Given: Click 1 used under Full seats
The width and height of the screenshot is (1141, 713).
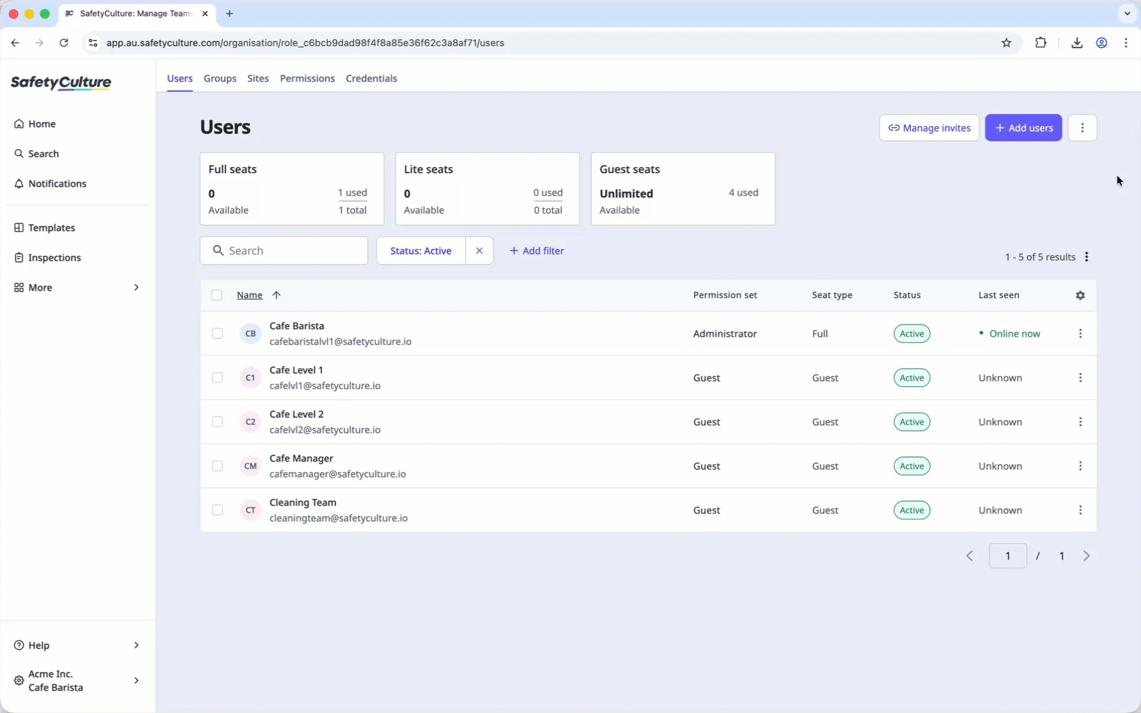Looking at the screenshot, I should pos(352,193).
